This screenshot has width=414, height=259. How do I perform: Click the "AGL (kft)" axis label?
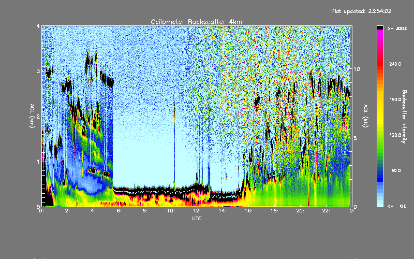tap(365, 116)
